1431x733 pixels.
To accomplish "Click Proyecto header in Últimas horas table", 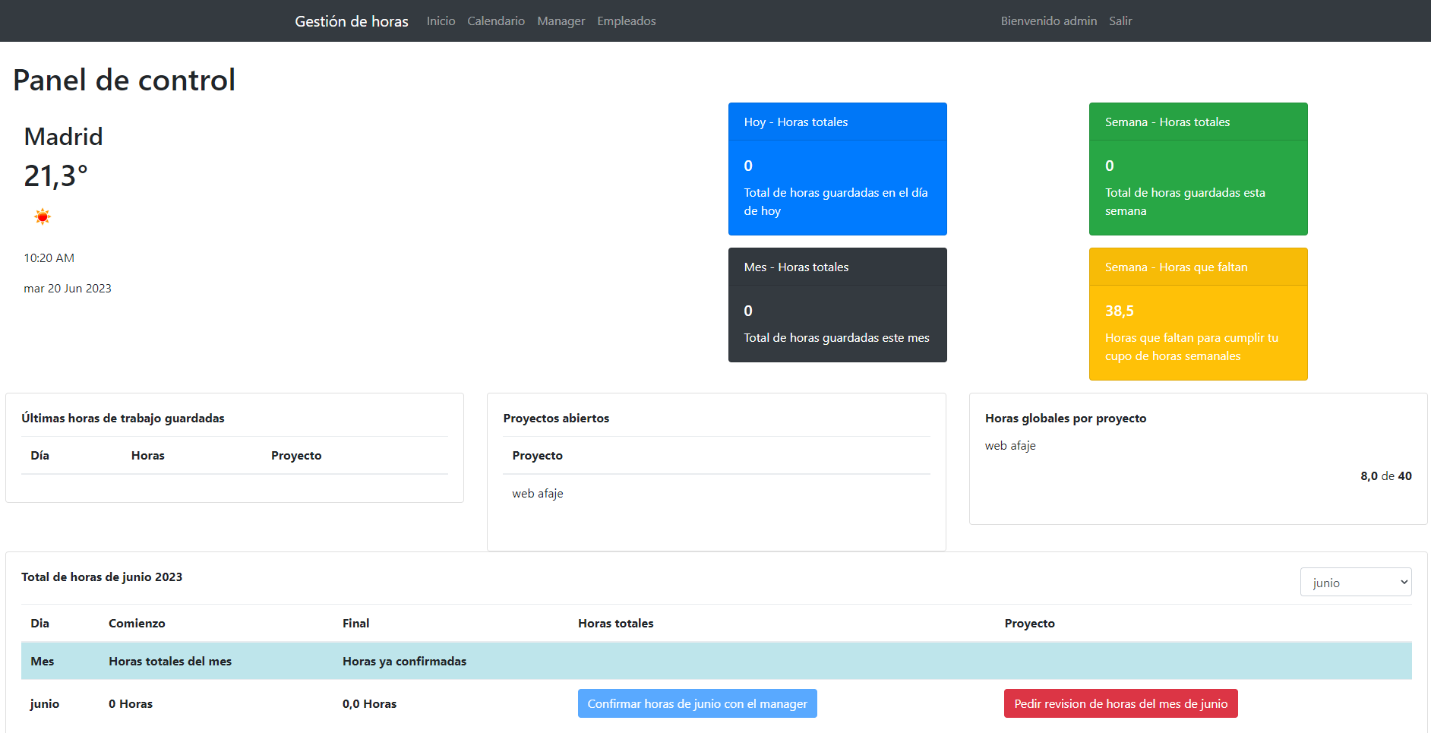I will point(296,456).
